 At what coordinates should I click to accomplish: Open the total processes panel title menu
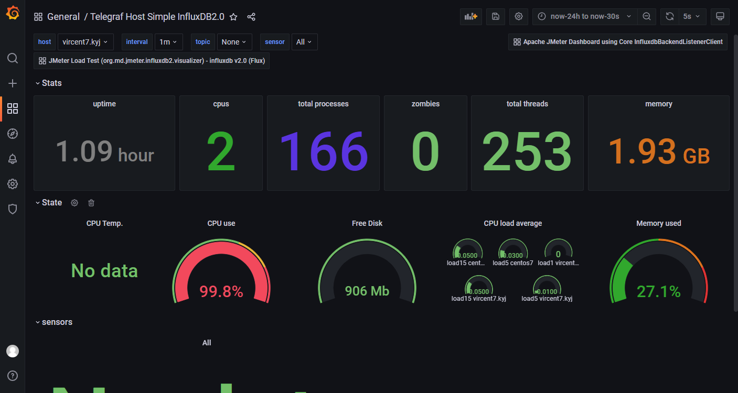pyautogui.click(x=323, y=104)
